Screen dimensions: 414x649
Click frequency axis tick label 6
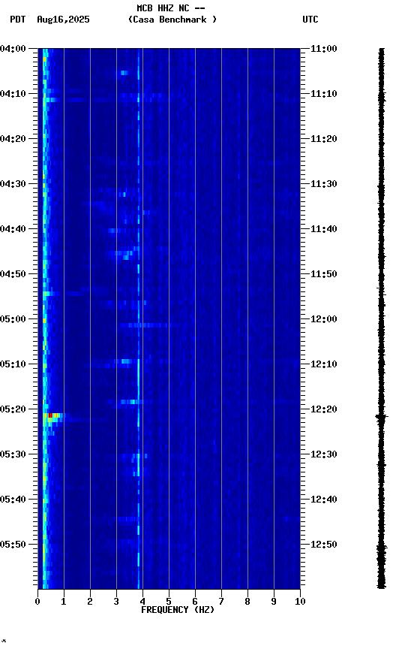195,602
